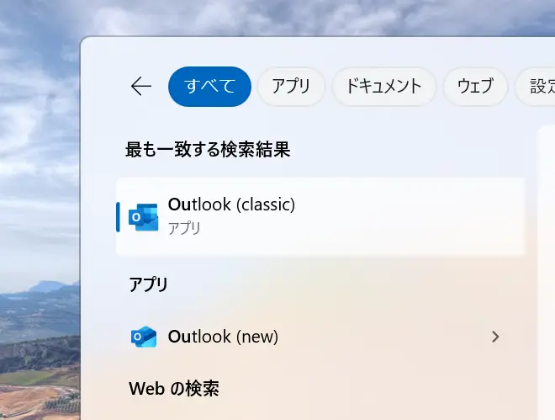Launch the Outlook (new) app icon
Image resolution: width=555 pixels, height=420 pixels.
pos(143,336)
